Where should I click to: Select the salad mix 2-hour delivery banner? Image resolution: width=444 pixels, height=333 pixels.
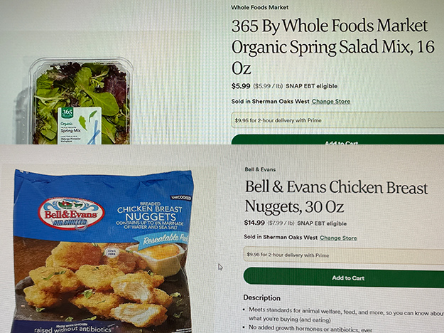coord(337,120)
